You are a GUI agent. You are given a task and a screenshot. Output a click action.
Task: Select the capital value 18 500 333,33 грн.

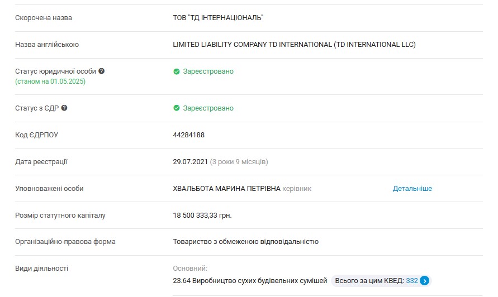[x=202, y=215]
